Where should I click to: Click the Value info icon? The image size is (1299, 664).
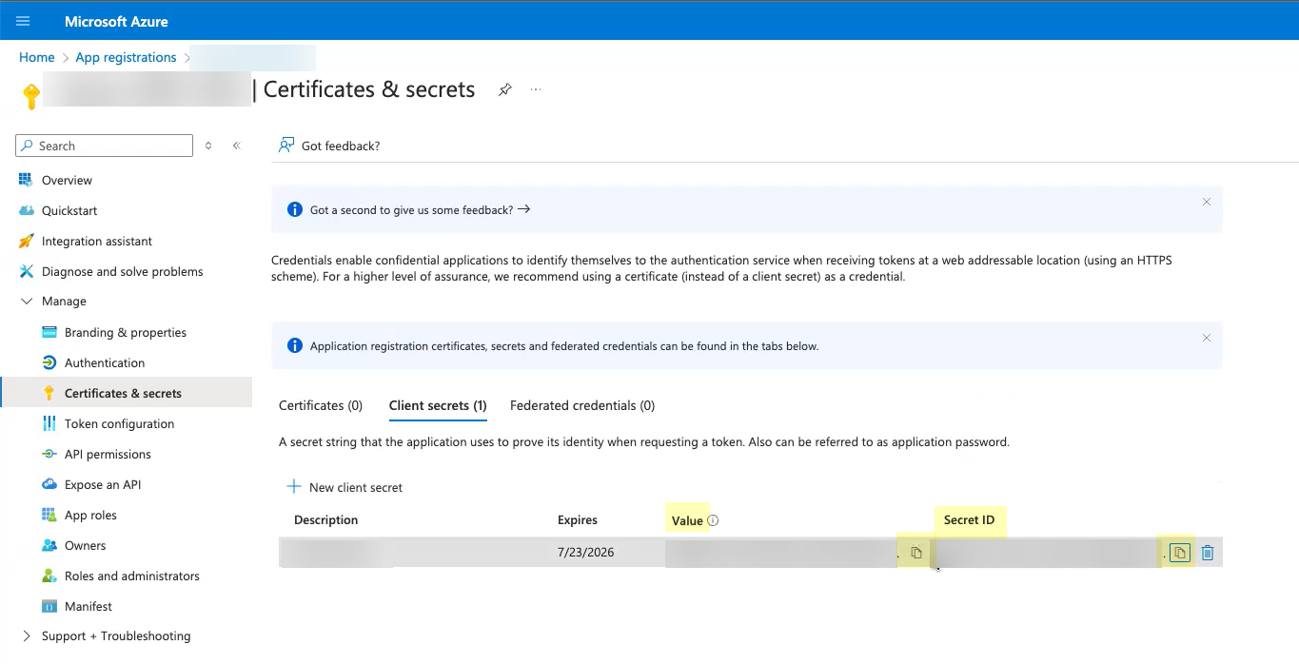(x=713, y=520)
